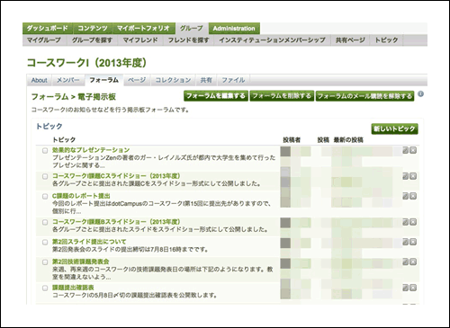Tick checkbox for C課題のレポート提出
The image size is (450, 328).
[45, 196]
